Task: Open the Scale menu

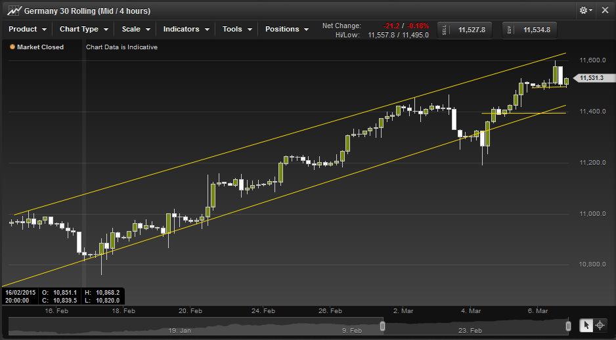Action: click(x=136, y=29)
